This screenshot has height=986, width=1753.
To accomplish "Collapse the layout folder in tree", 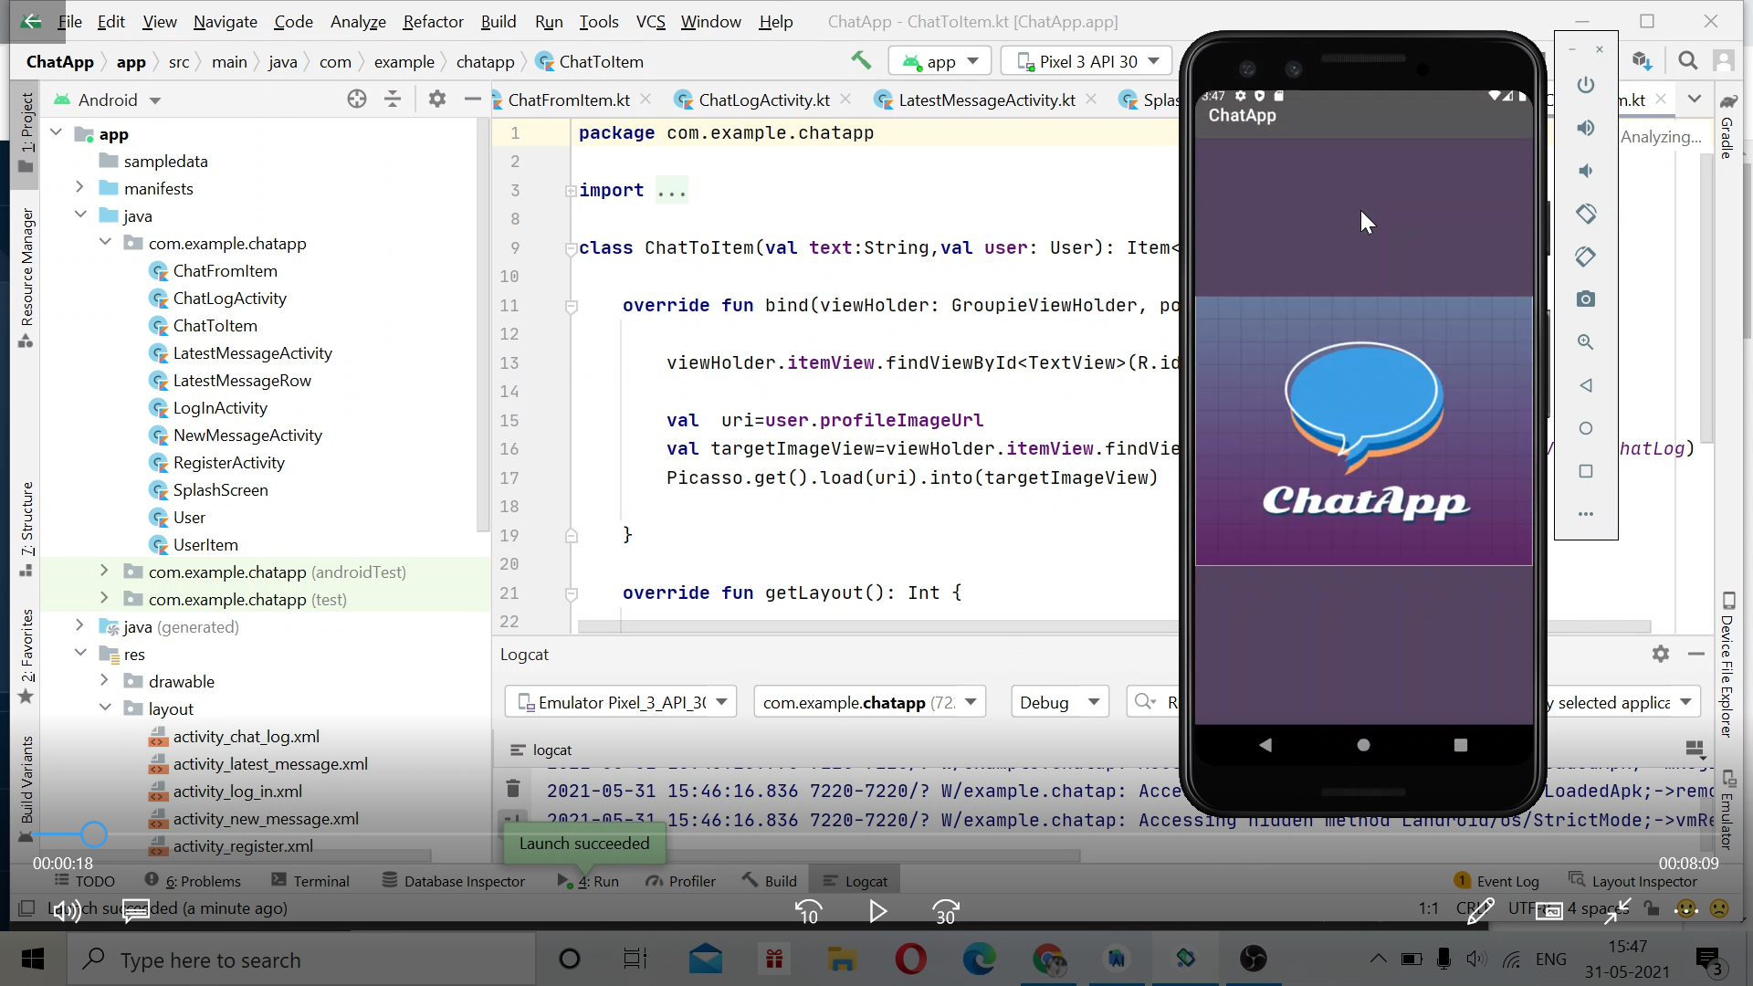I will [105, 708].
